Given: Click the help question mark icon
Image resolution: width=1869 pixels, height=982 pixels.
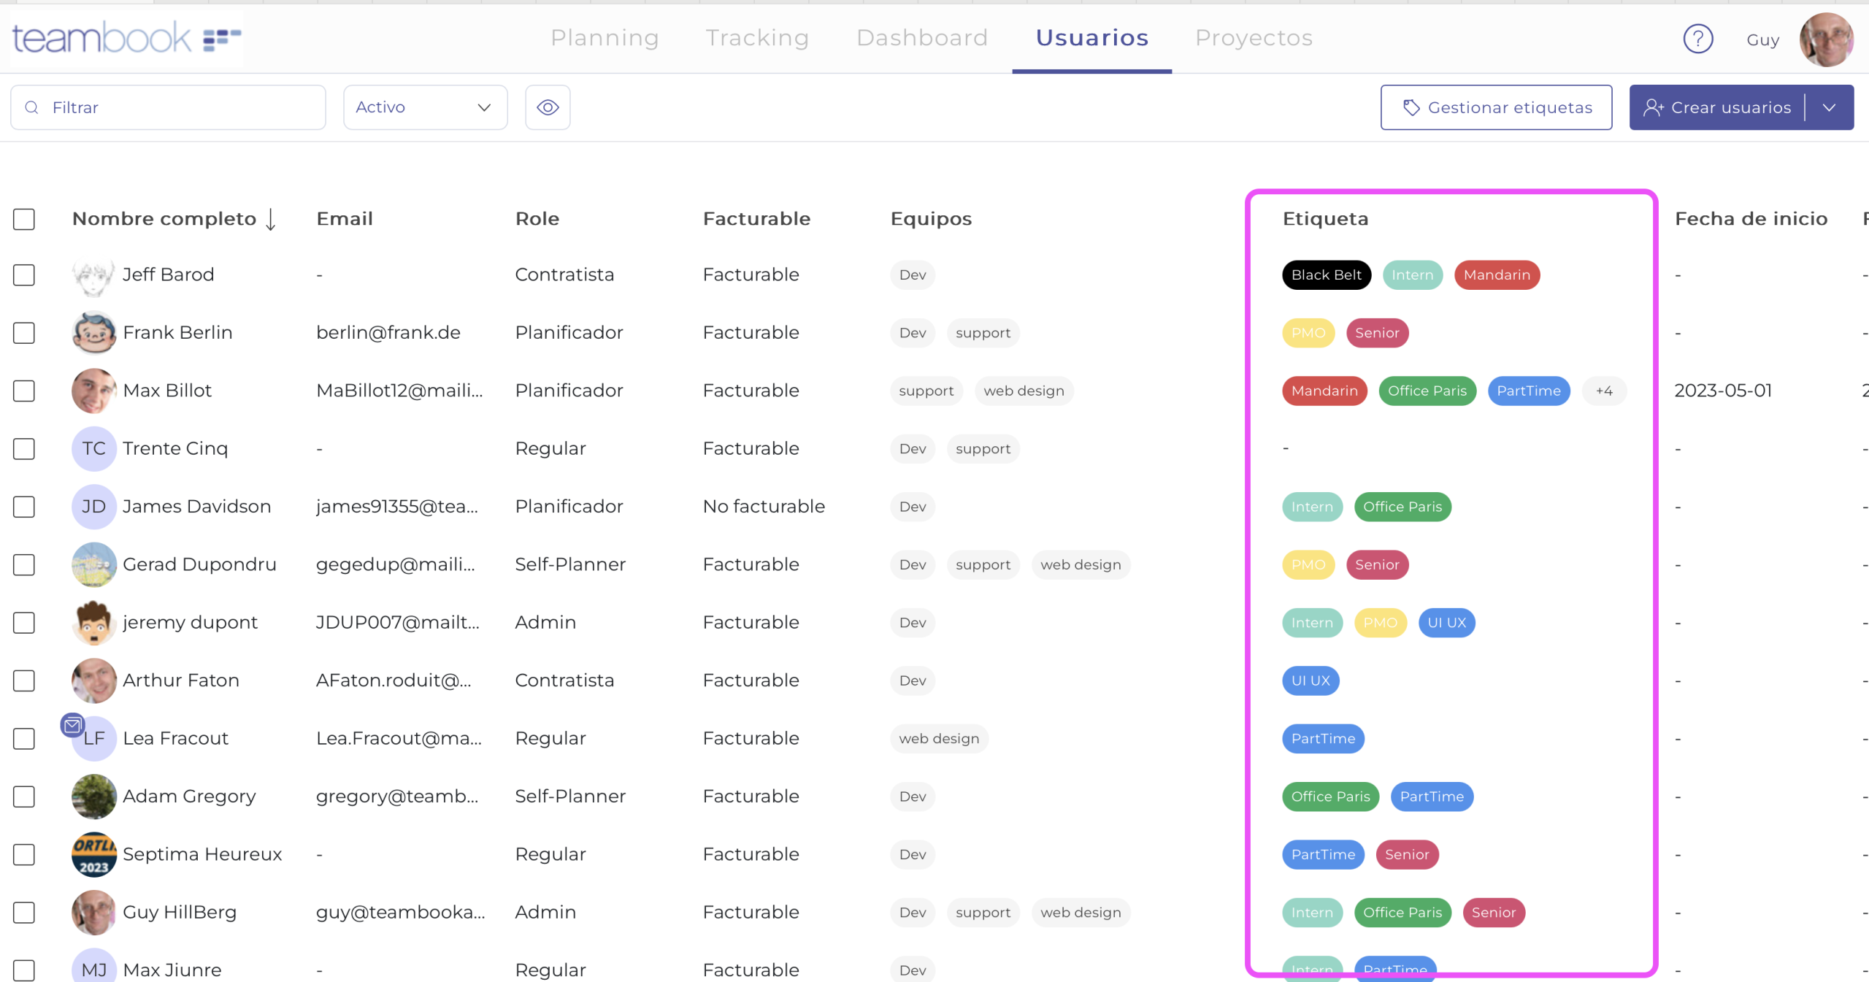Looking at the screenshot, I should click(1697, 39).
